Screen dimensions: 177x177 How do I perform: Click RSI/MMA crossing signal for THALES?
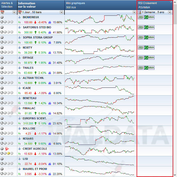(x=146, y=68)
